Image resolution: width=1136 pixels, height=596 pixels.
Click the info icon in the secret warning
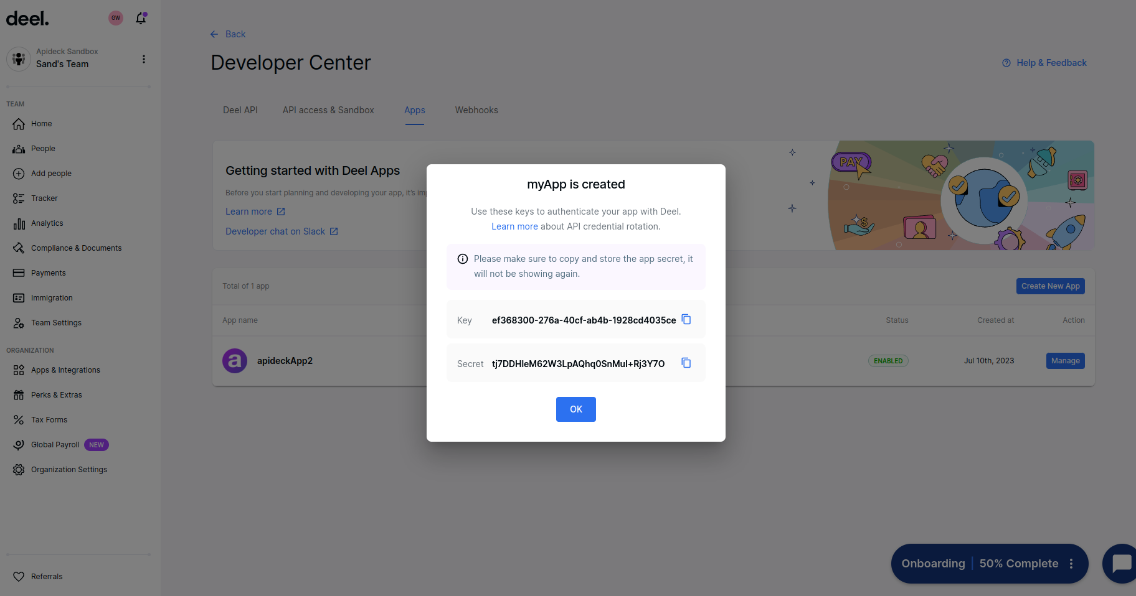click(x=463, y=259)
